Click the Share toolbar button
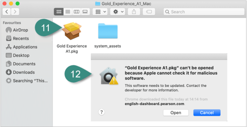247x127 pixels. pyautogui.click(x=134, y=12)
